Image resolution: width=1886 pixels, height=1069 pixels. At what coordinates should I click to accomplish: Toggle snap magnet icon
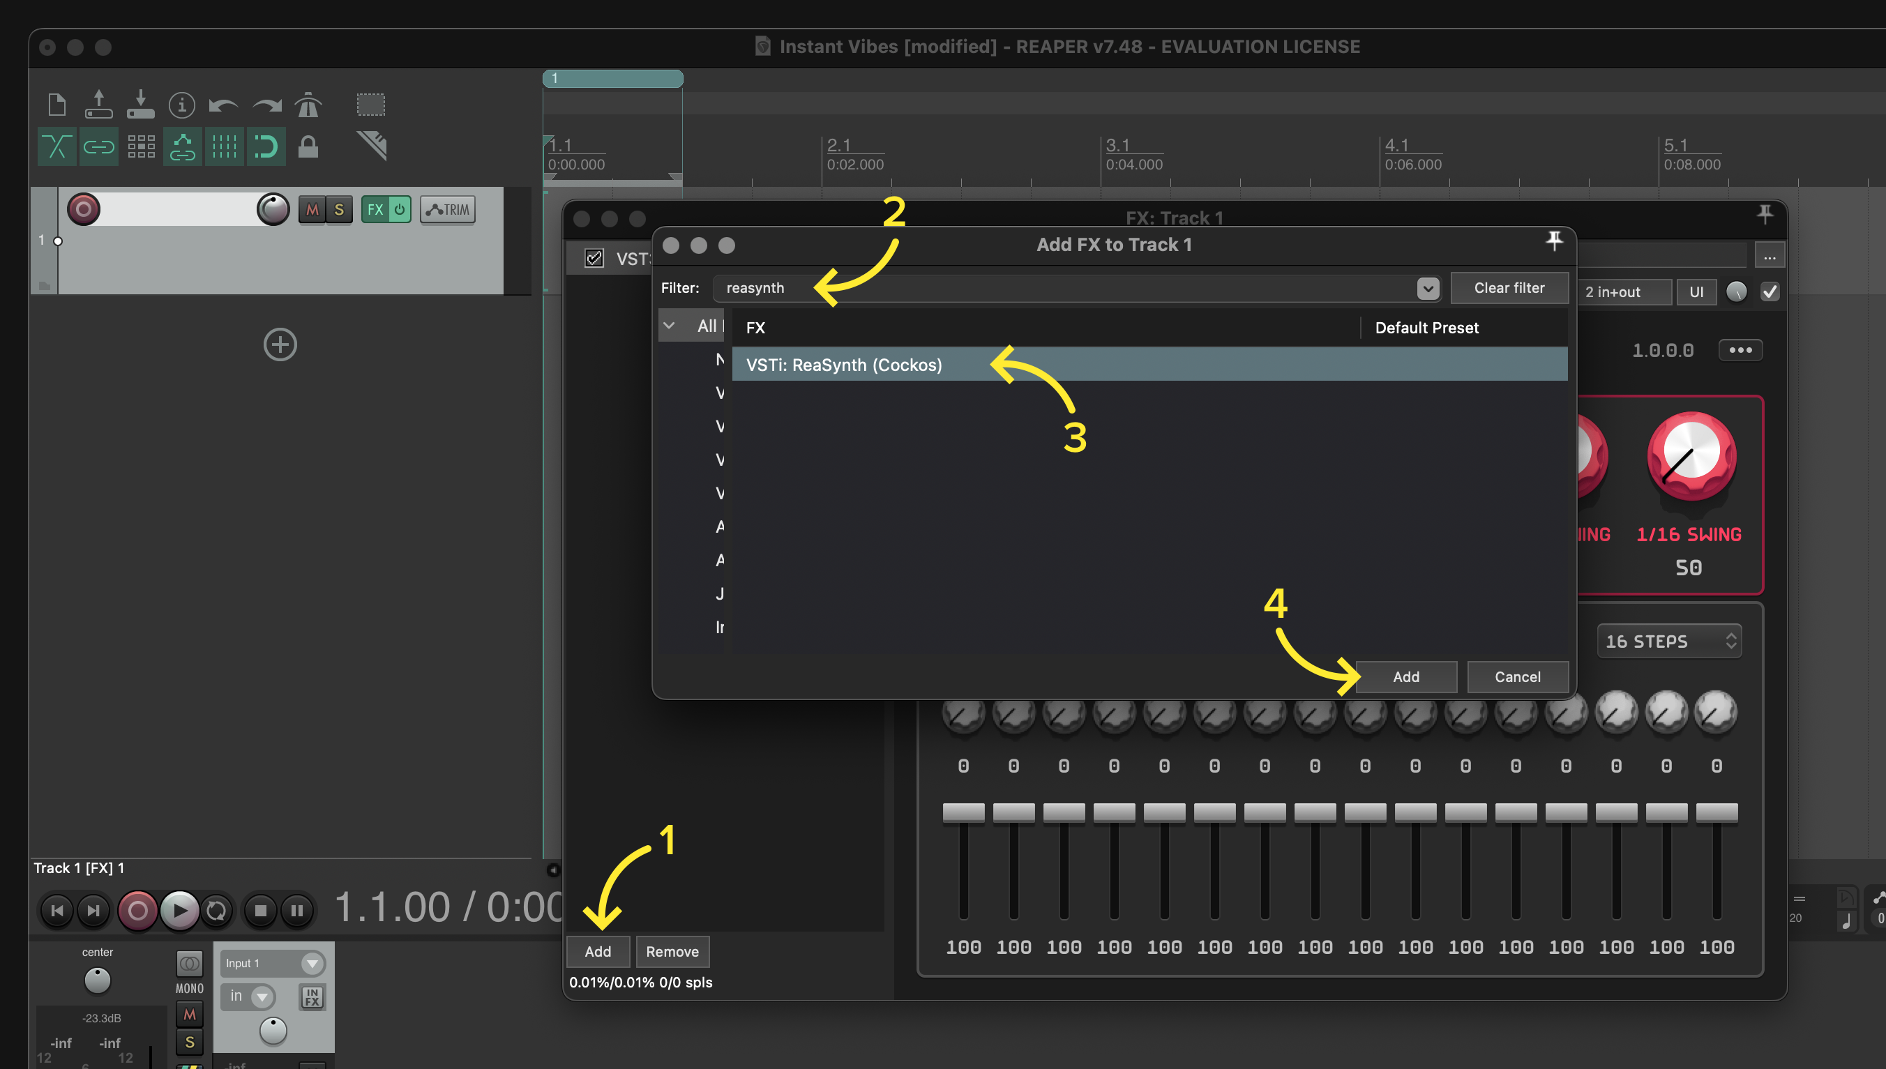click(x=266, y=146)
